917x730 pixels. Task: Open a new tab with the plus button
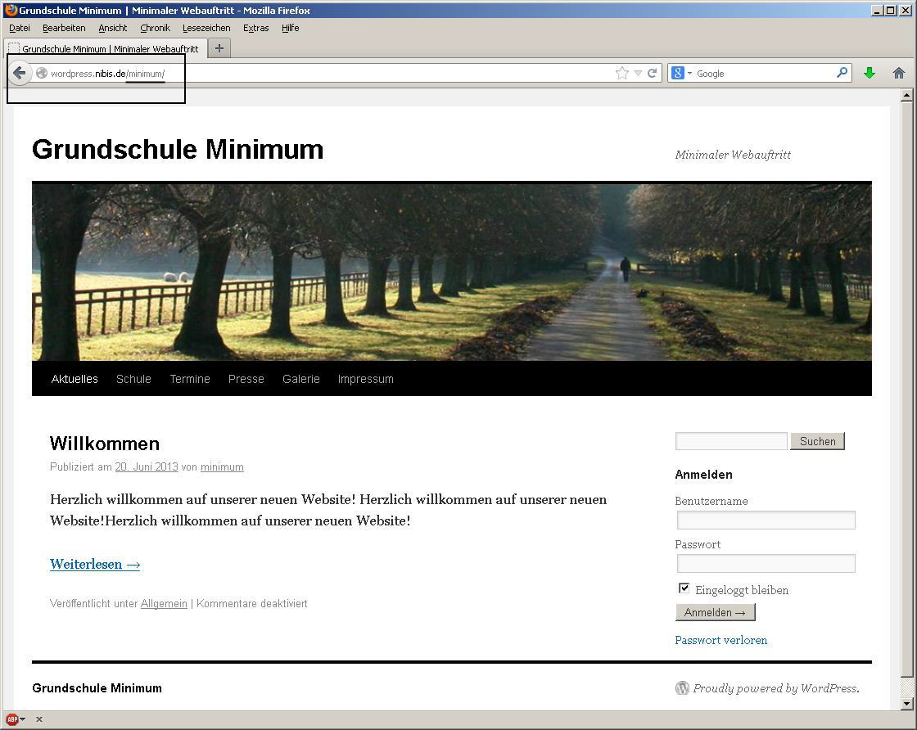[219, 48]
